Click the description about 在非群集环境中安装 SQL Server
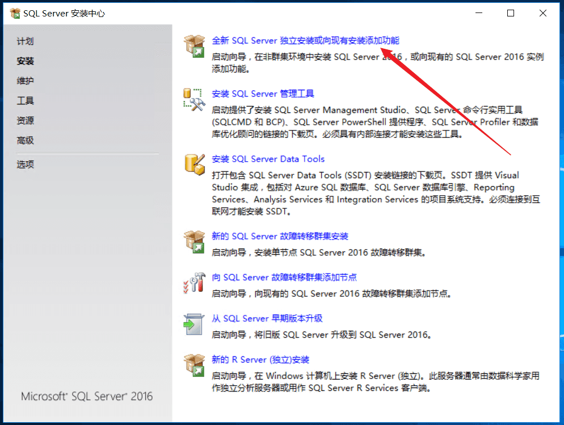The image size is (564, 425). 378,62
